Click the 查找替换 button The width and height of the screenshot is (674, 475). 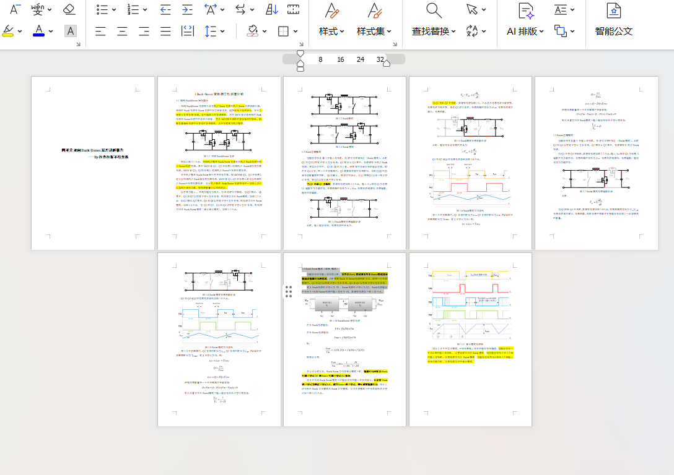point(434,31)
